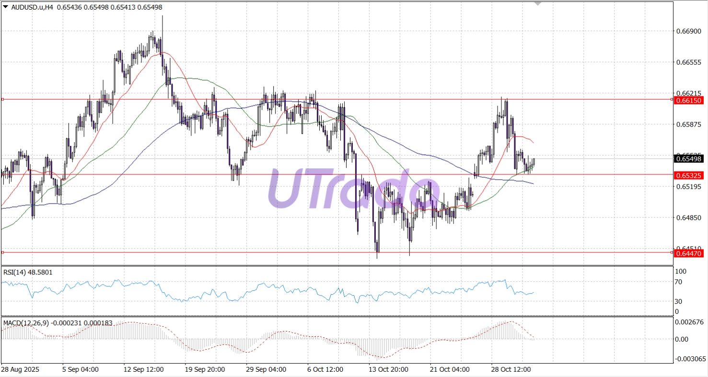Select the red 0.66150 resistance price tag
Screen dimensions: 708x377
click(x=689, y=101)
